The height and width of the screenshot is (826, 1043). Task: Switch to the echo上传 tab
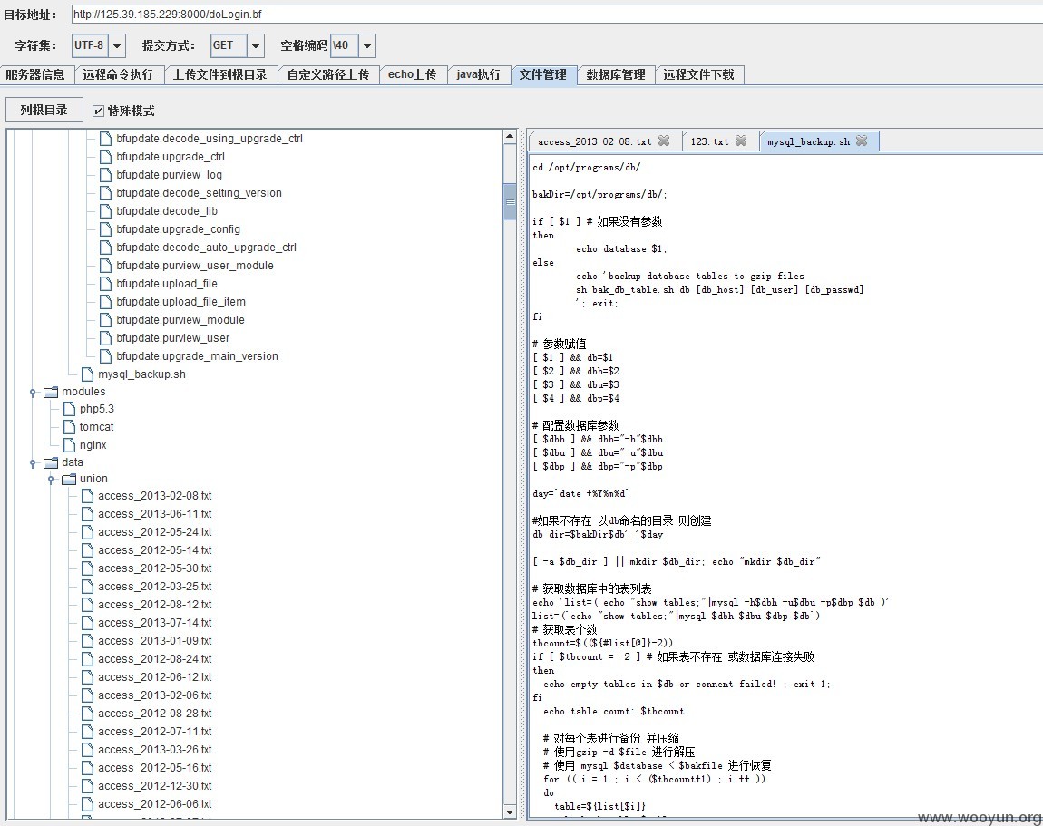coord(413,74)
